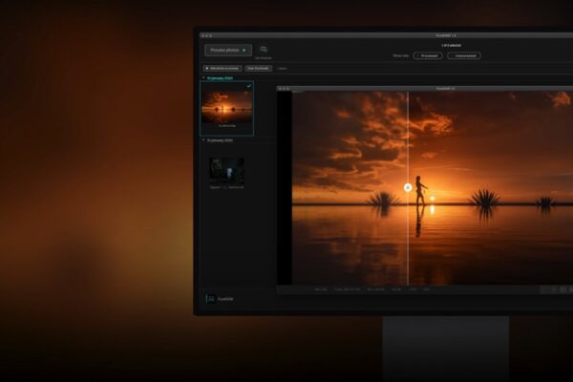Click the small icon in viewer bottom-right corner

point(563,289)
